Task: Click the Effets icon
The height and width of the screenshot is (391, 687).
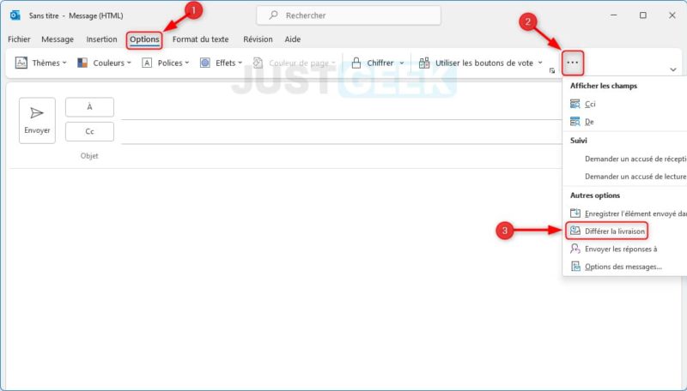Action: (204, 63)
